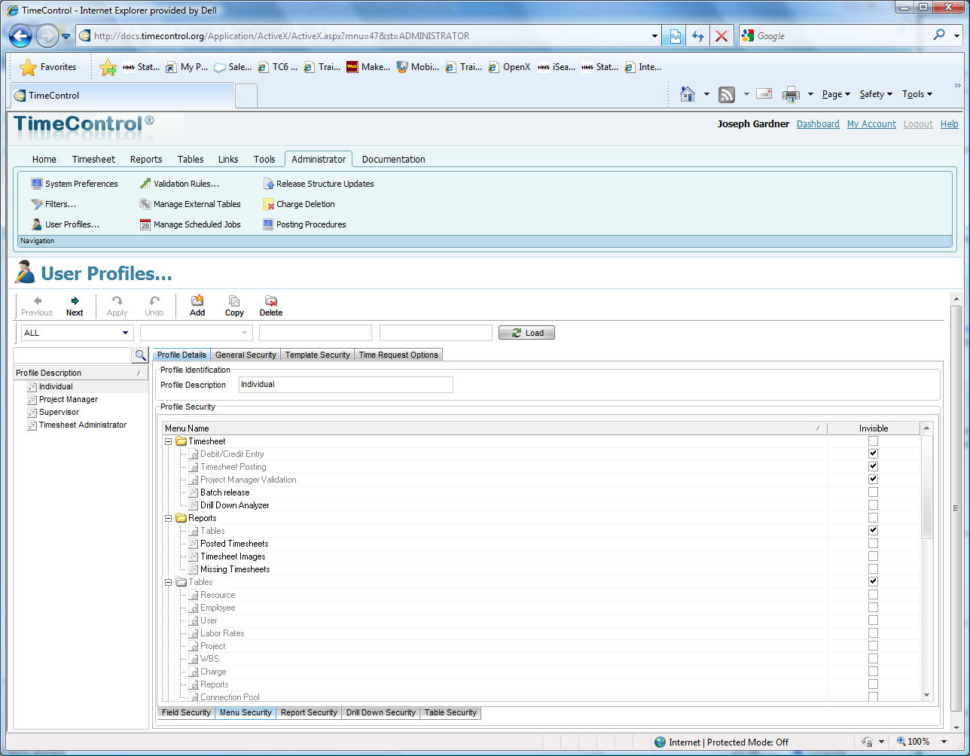Click Validation Rules icon

tap(145, 184)
